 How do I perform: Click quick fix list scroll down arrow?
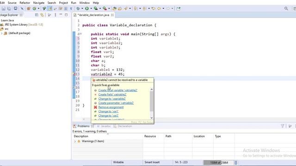(151, 118)
